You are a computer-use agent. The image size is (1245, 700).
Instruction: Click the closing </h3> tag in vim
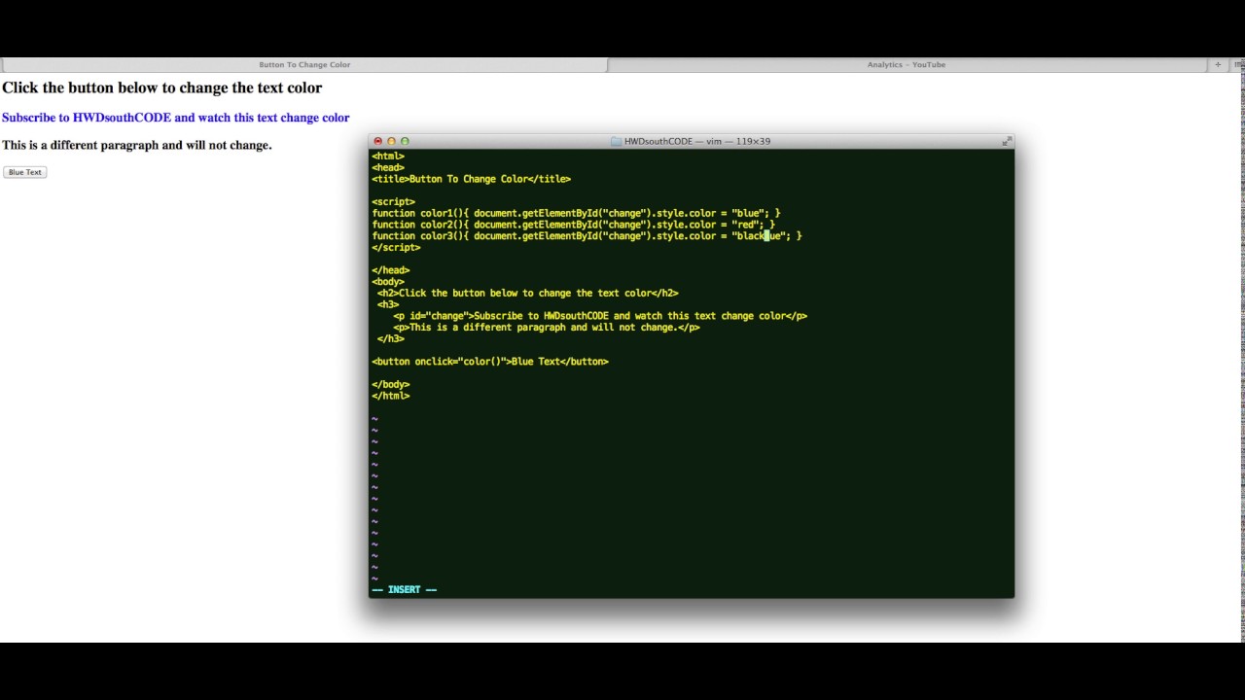click(391, 338)
